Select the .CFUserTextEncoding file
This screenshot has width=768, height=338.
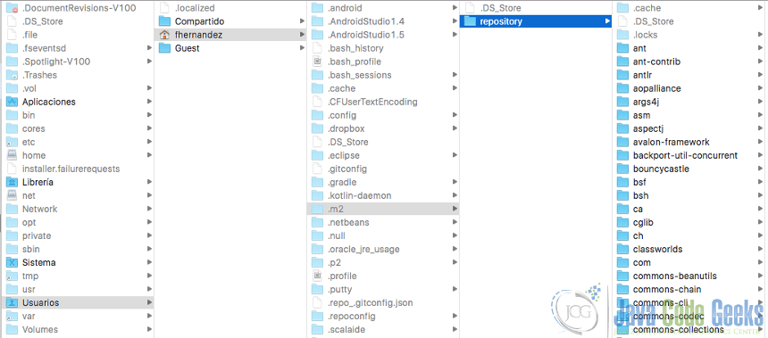(372, 102)
